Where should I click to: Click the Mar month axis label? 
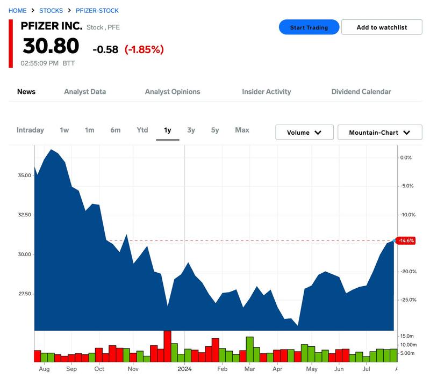point(249,369)
